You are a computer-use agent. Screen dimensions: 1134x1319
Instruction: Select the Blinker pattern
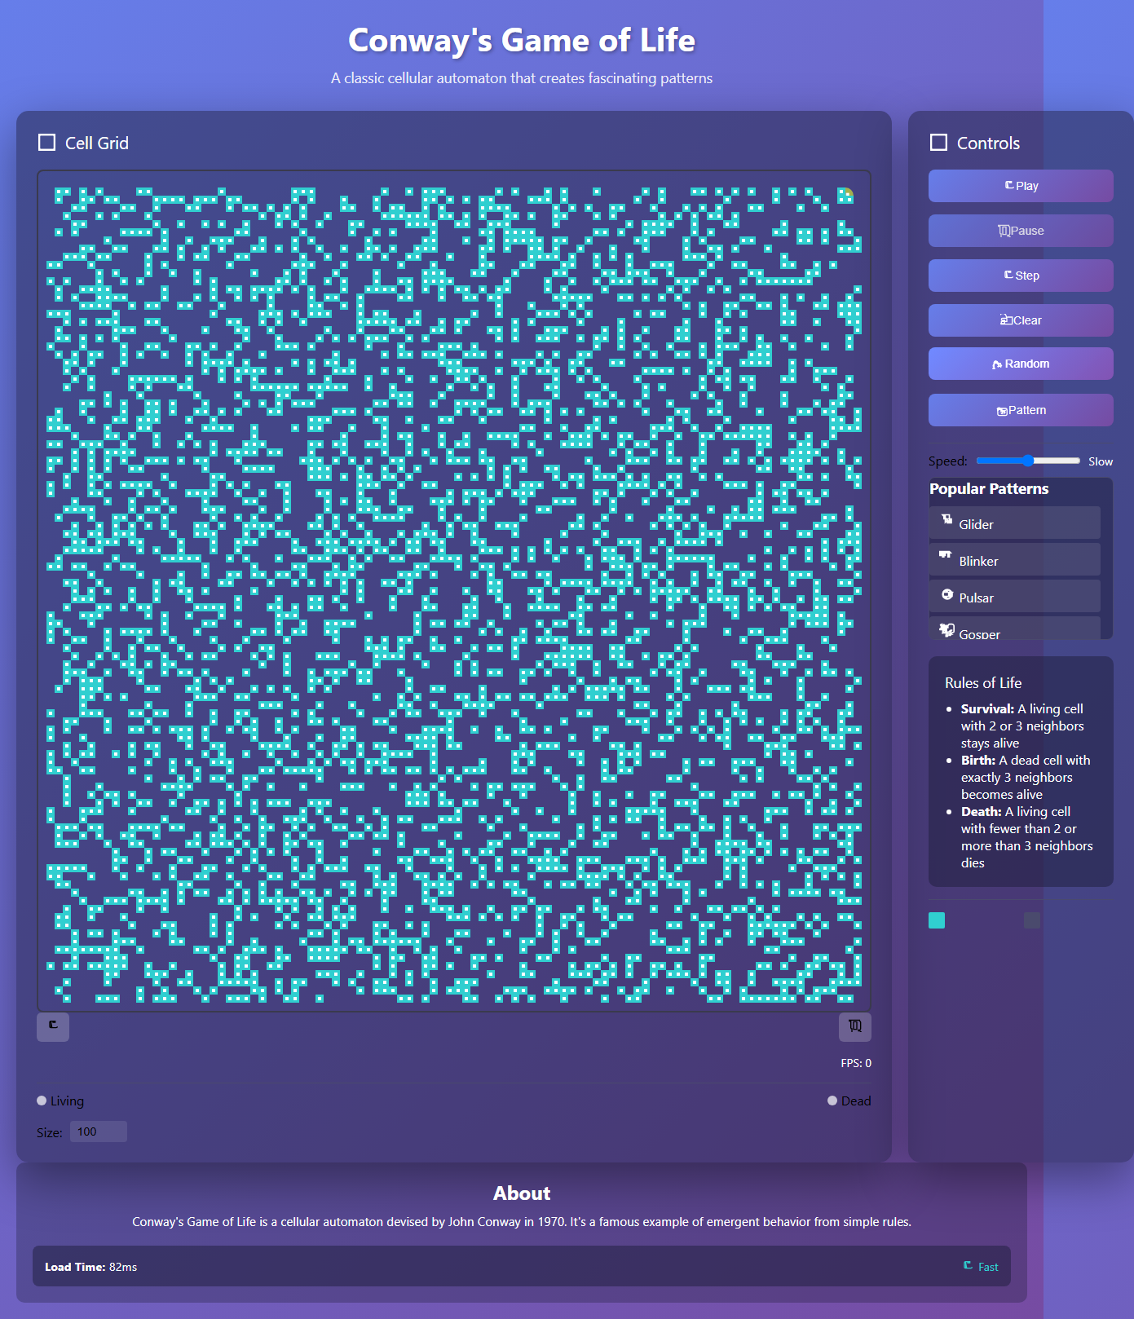point(1015,560)
